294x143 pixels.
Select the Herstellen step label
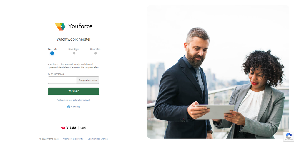pyautogui.click(x=95, y=49)
